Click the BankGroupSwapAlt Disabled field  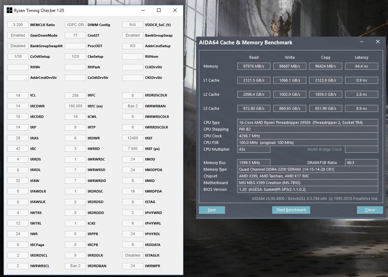(x=18, y=46)
